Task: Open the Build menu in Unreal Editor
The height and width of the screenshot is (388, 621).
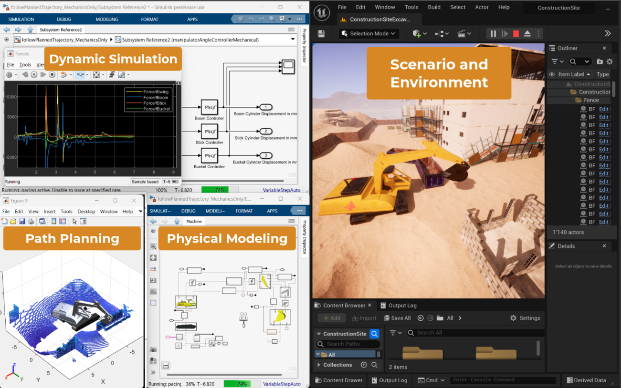Action: click(434, 7)
